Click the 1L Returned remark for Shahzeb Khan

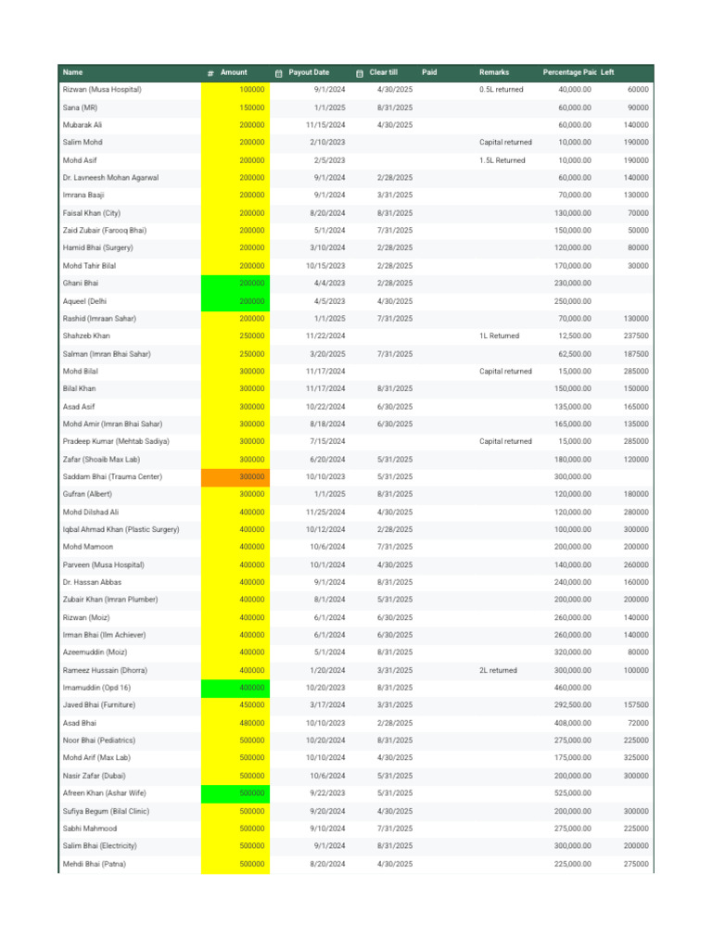pyautogui.click(x=499, y=335)
